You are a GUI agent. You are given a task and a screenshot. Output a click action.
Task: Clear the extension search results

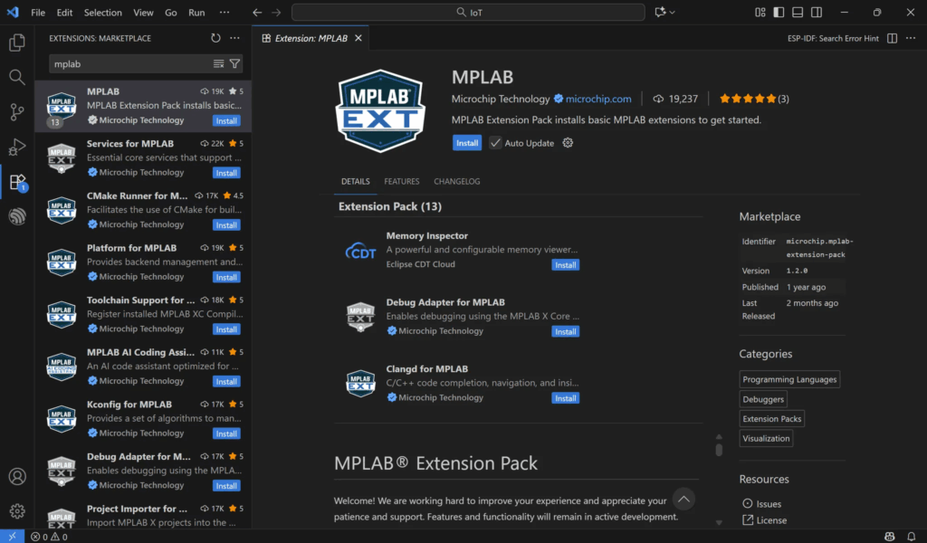[x=218, y=64]
